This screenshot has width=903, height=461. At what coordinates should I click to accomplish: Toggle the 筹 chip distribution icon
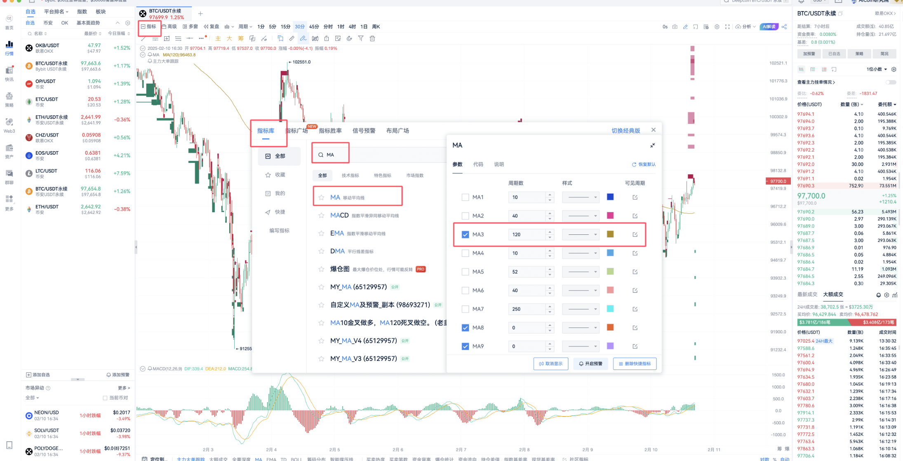tap(241, 38)
